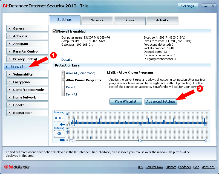
Task: Expand the Encryption section arrow
Action: click(x=9, y=82)
